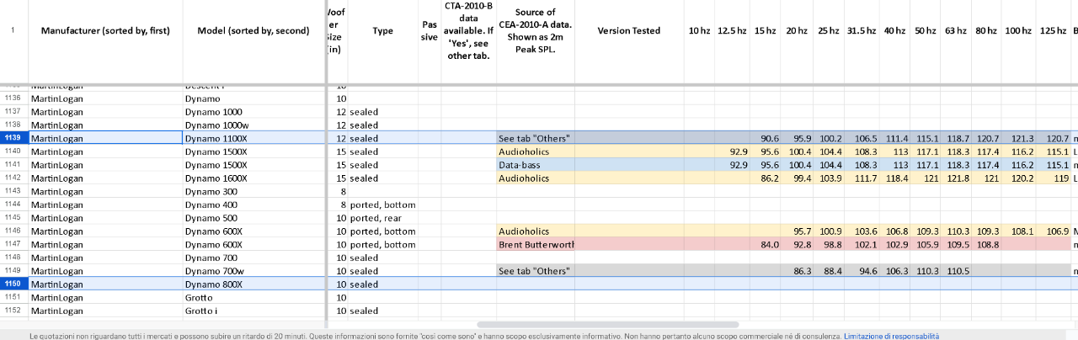
Task: Click 'See tab "Others"' in the Dynamo 700w row
Action: 535,271
